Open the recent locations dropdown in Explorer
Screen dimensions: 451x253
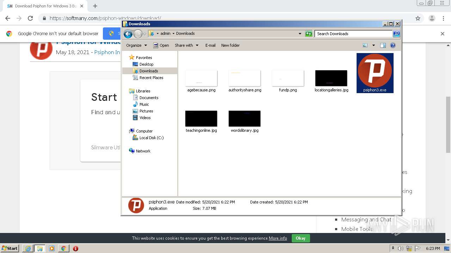point(144,34)
